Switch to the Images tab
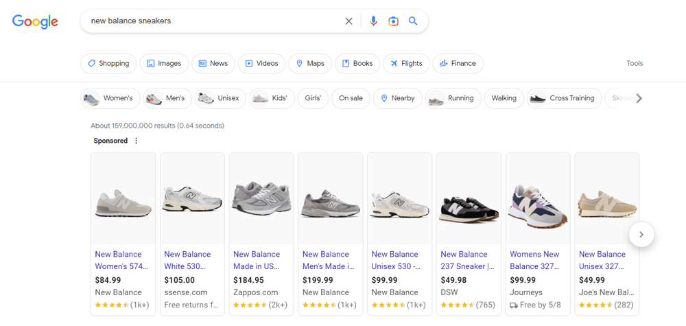The height and width of the screenshot is (326, 686). (x=163, y=63)
